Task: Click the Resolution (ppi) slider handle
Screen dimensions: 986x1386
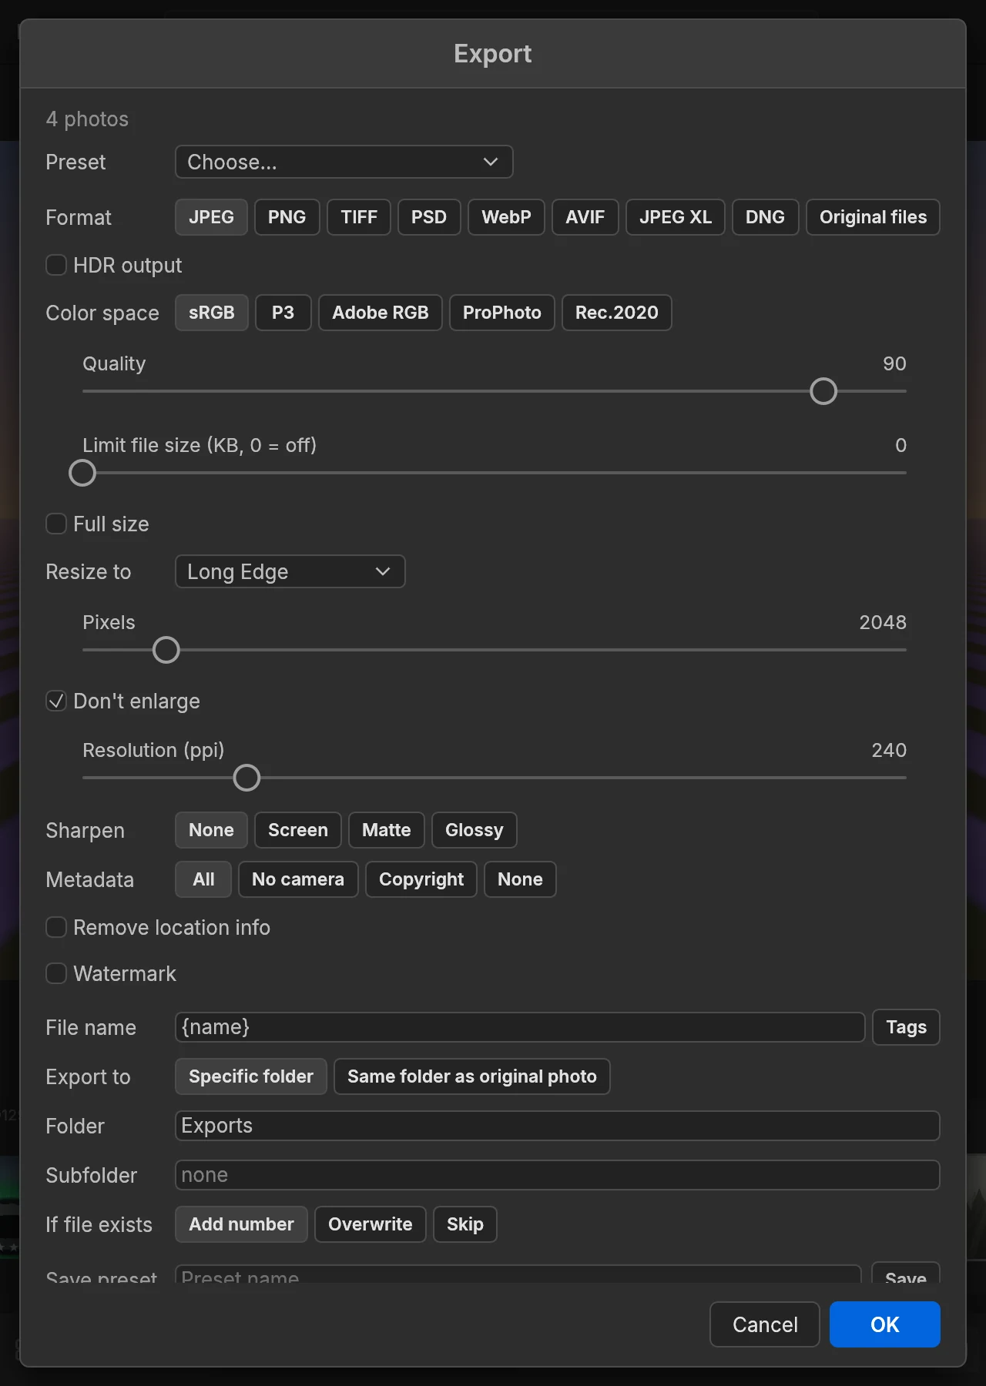Action: [x=246, y=778]
